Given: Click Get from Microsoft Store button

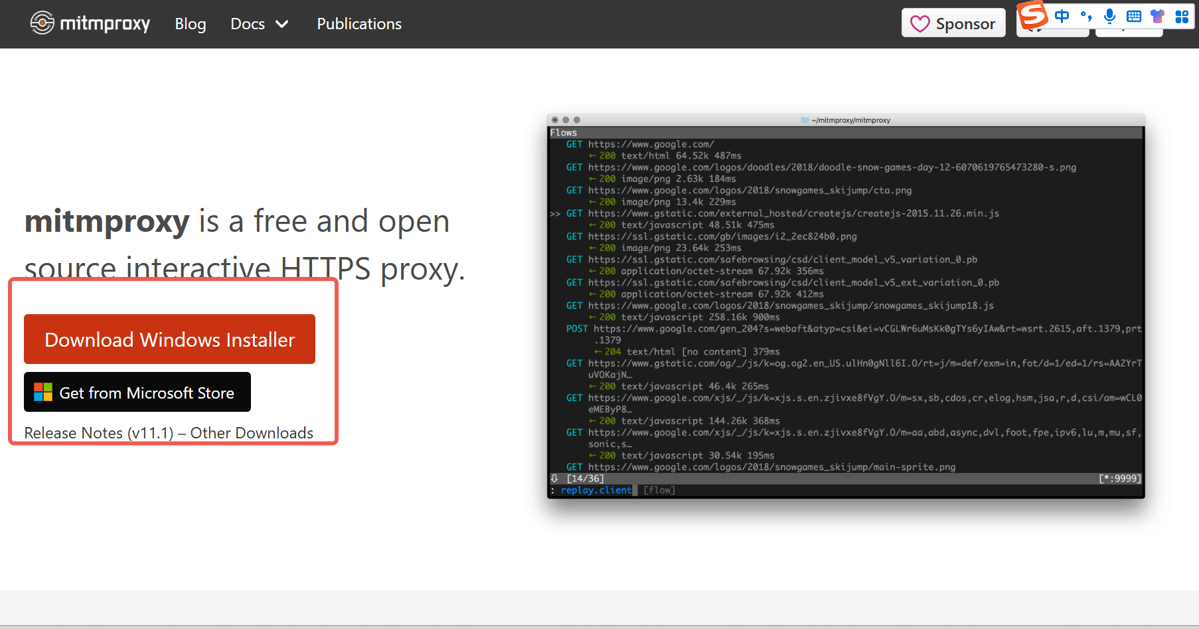Looking at the screenshot, I should pyautogui.click(x=137, y=392).
